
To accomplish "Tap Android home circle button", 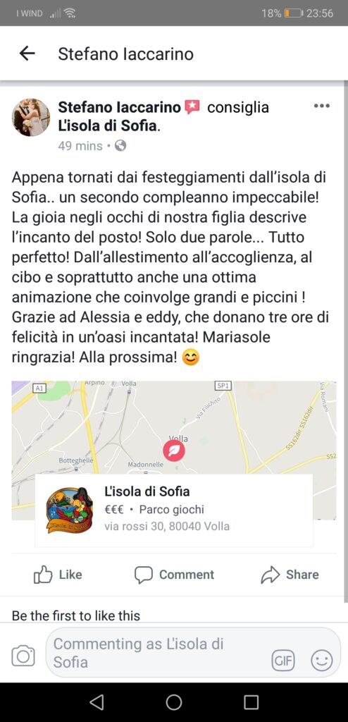I will point(174,702).
